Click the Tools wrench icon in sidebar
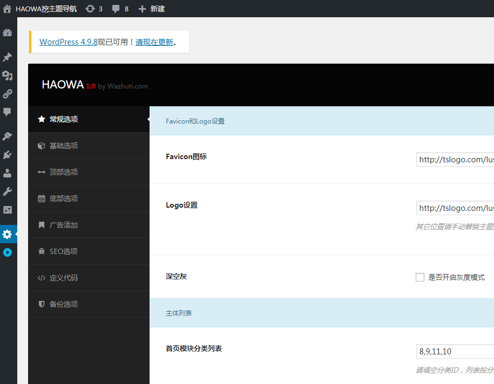This screenshot has width=494, height=384. click(x=7, y=191)
